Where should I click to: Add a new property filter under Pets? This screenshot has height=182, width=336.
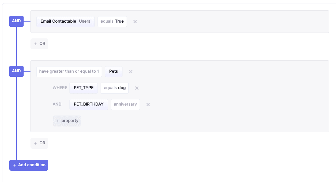click(x=67, y=121)
